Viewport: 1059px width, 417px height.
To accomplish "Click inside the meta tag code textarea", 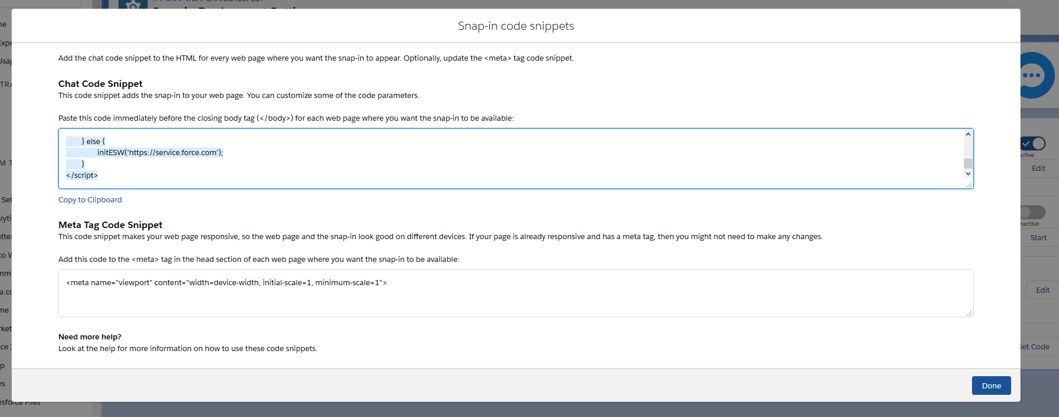I will (515, 293).
